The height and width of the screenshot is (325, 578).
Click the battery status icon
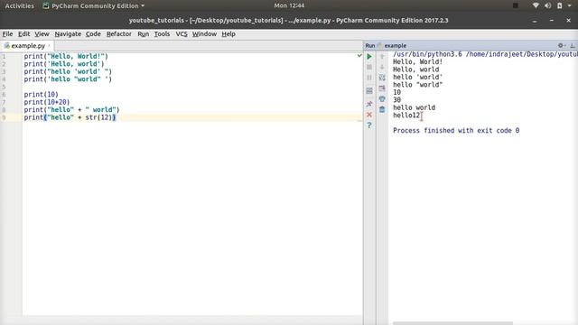[x=560, y=5]
